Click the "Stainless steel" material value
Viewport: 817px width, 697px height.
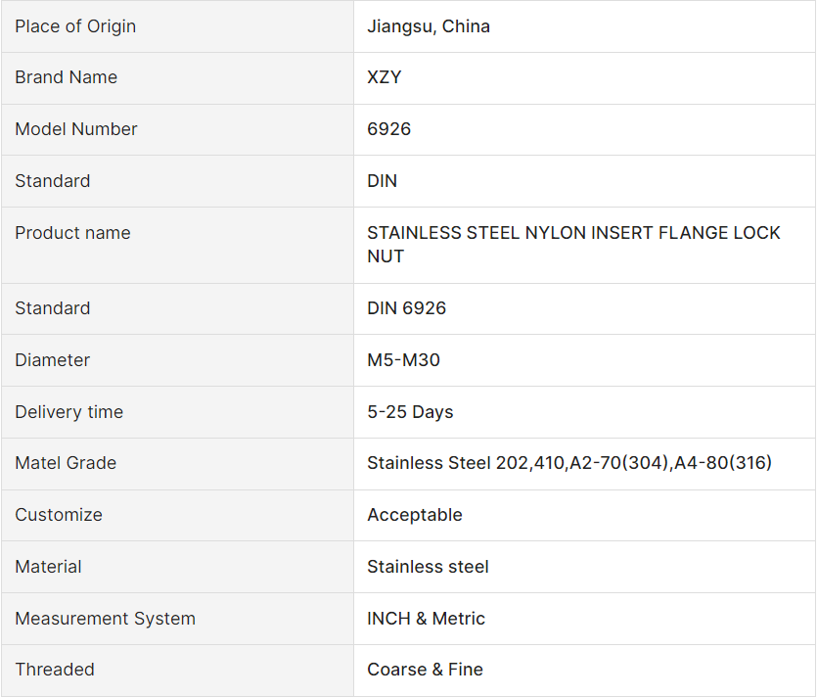(x=428, y=567)
